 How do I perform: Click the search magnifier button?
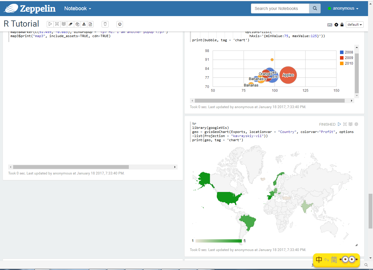coord(315,8)
